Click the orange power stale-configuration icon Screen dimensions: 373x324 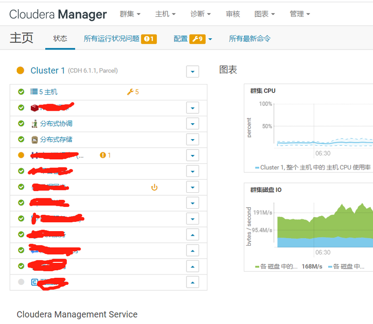(x=154, y=187)
